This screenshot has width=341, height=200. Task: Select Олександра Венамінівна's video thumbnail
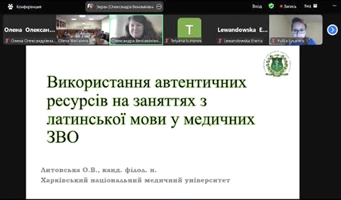[x=136, y=28]
